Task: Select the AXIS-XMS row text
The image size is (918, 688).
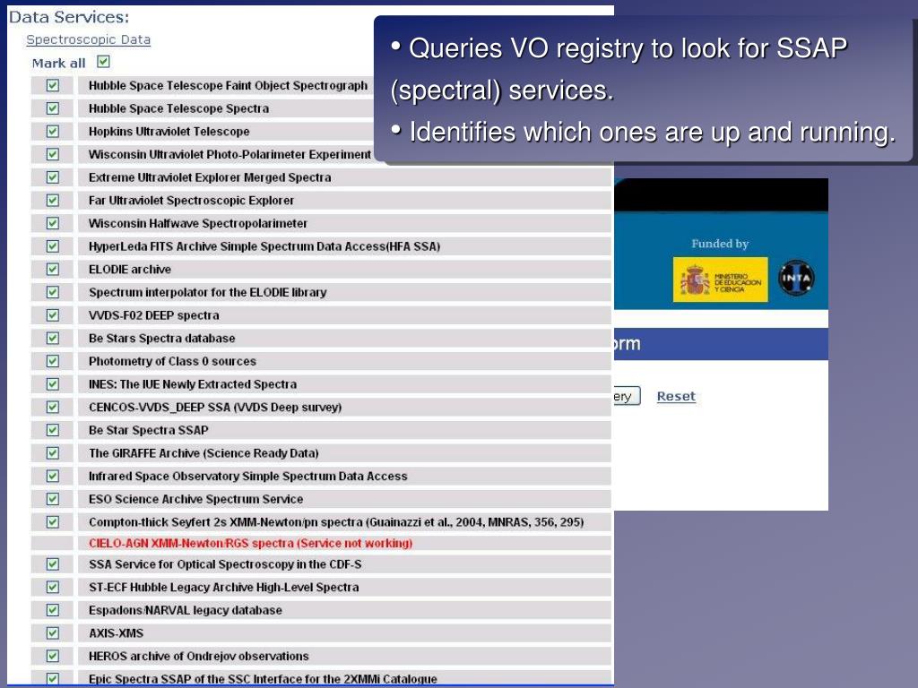Action: pyautogui.click(x=116, y=633)
